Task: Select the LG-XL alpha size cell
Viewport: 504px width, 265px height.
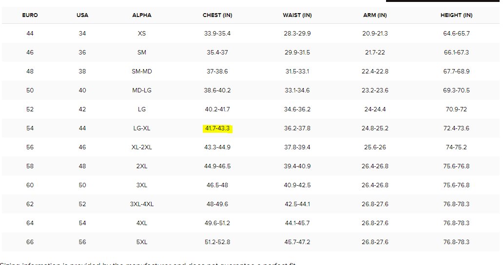Action: (142, 128)
